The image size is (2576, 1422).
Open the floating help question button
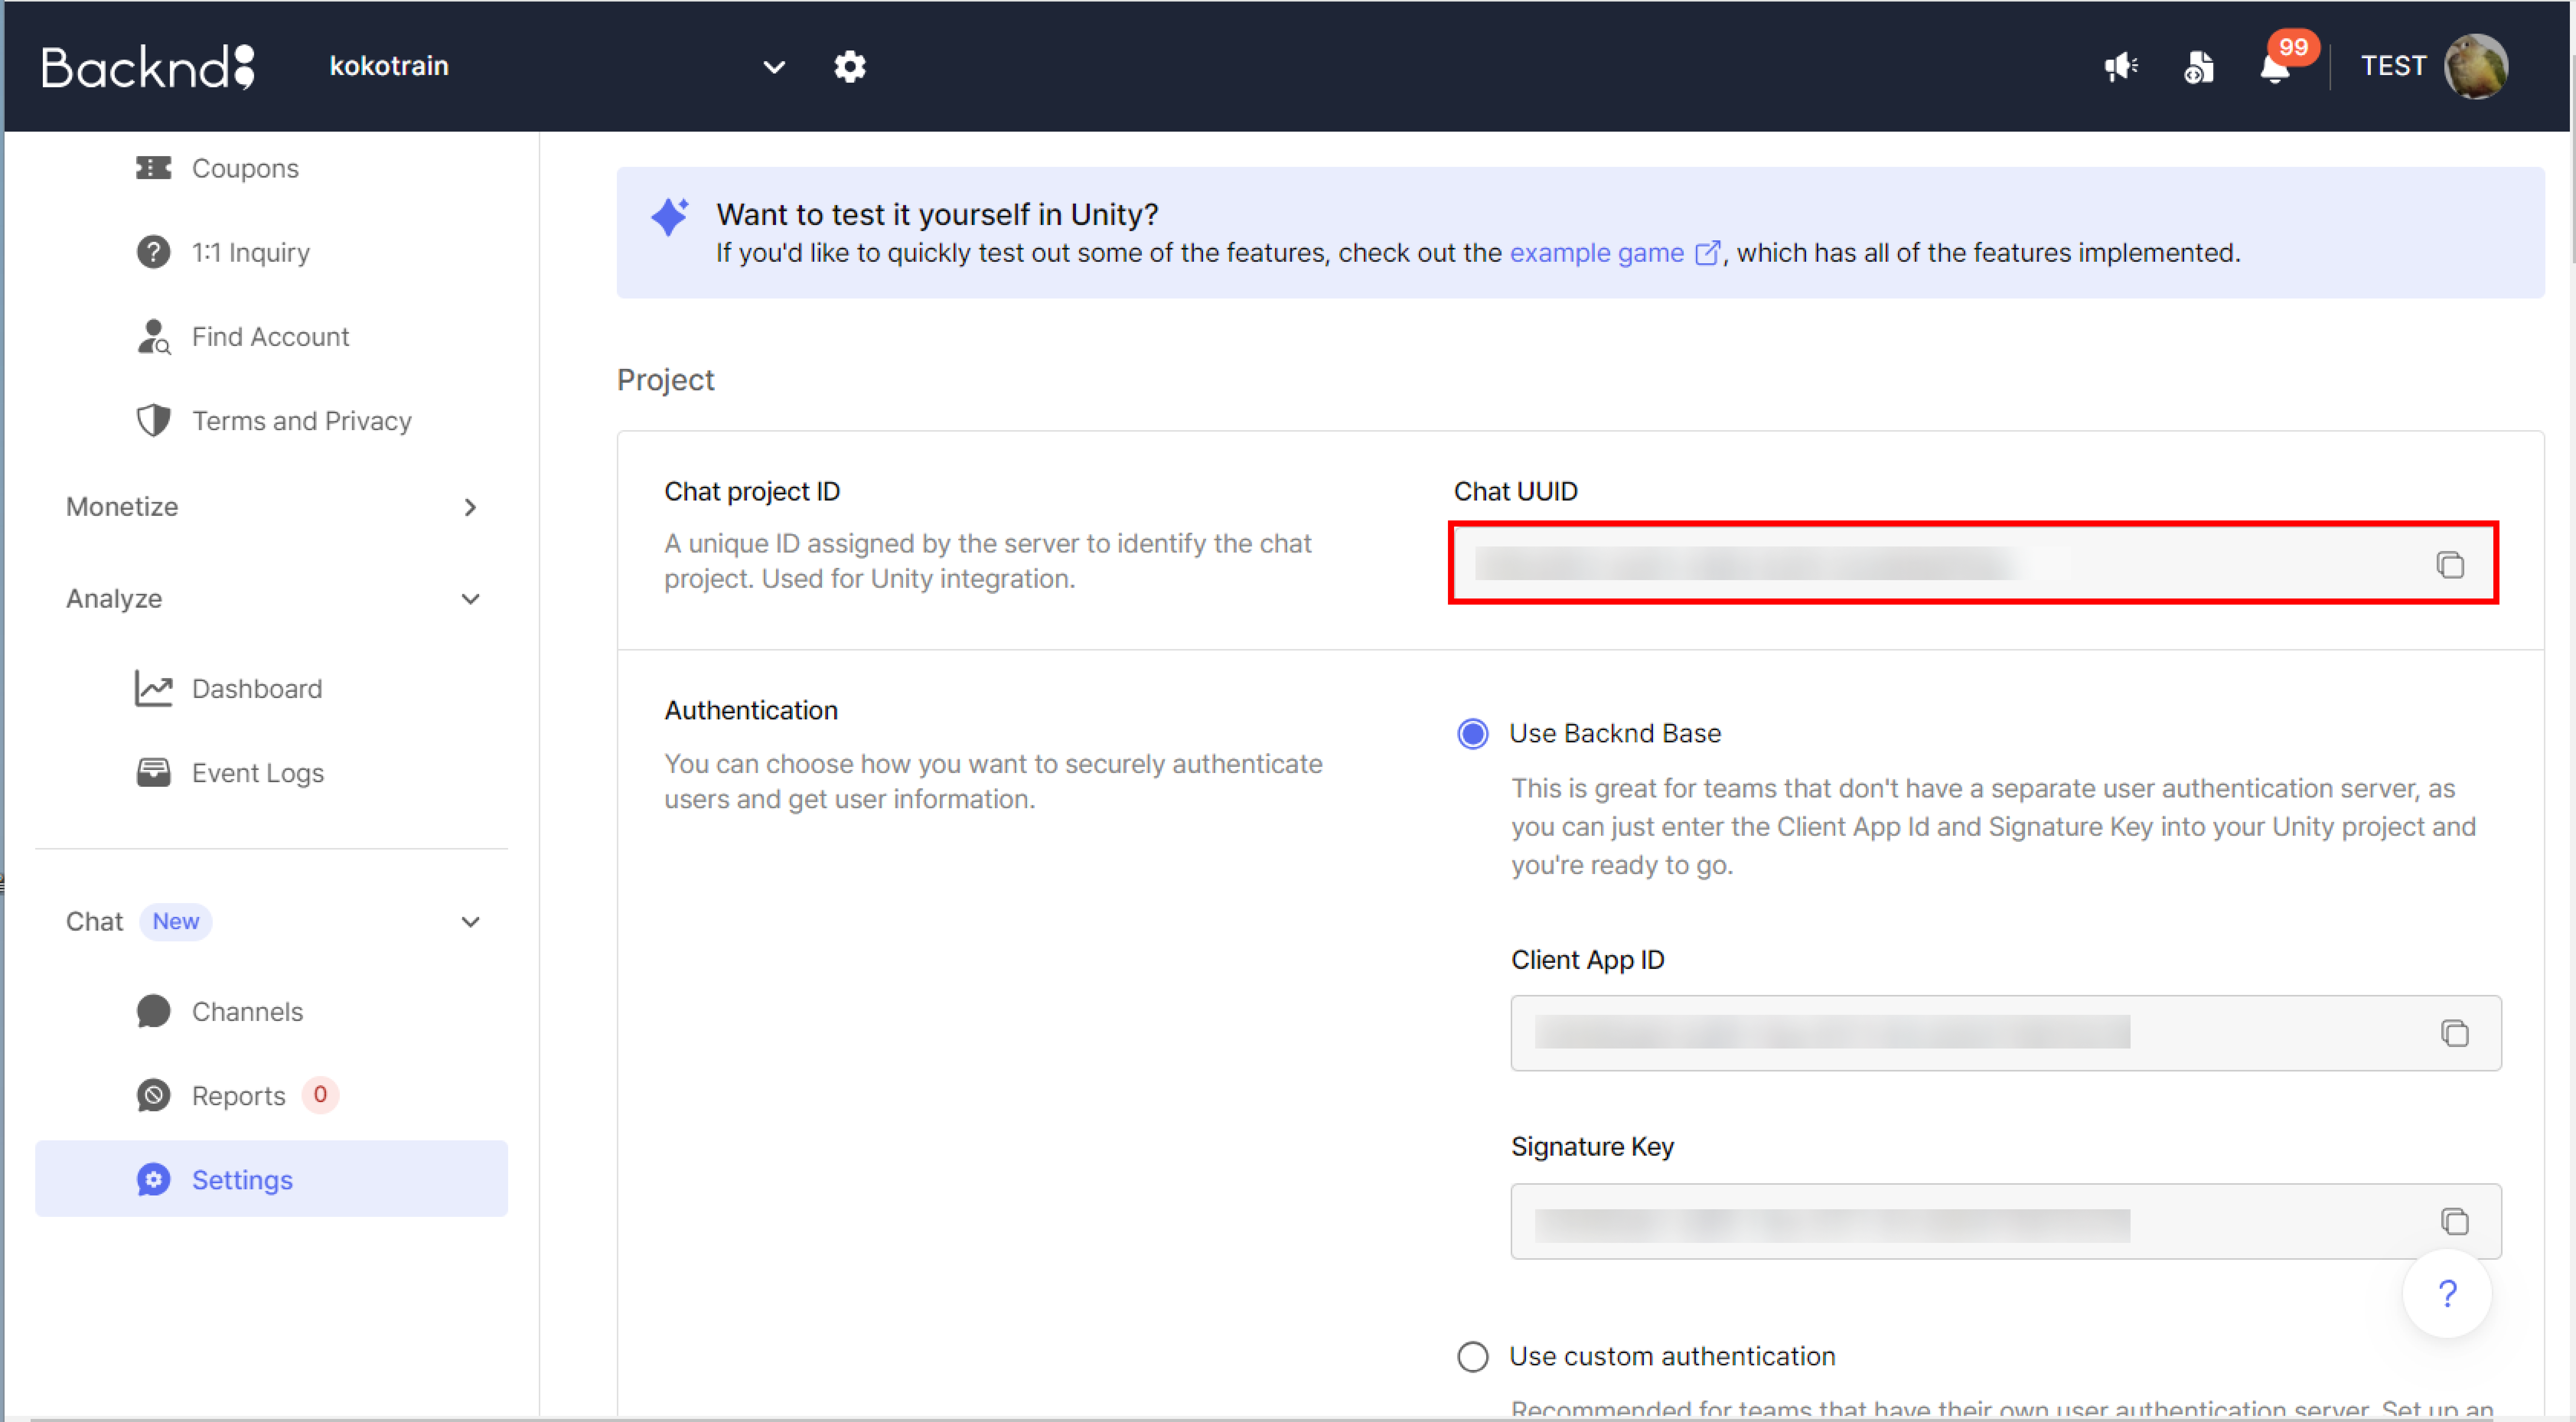coord(2447,1294)
